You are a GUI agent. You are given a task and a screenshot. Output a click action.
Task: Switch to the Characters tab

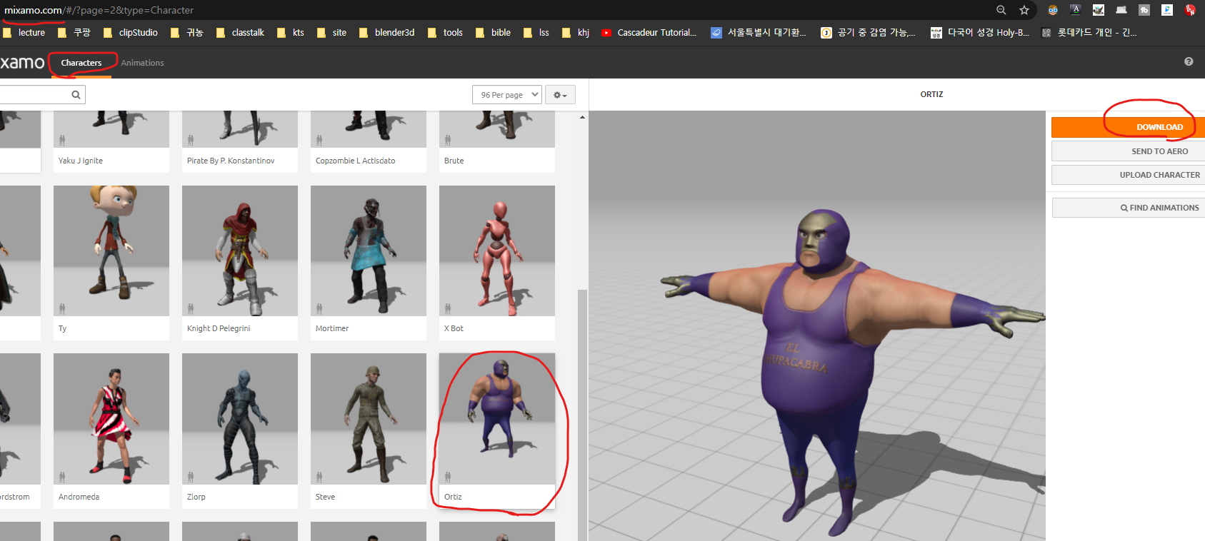pos(81,63)
